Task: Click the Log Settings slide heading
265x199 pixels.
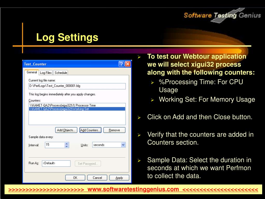Action: point(67,37)
